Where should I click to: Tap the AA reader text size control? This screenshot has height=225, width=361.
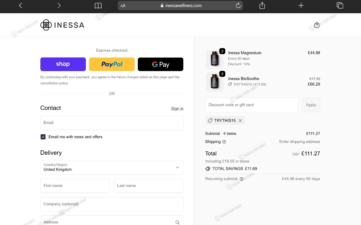tap(123, 6)
